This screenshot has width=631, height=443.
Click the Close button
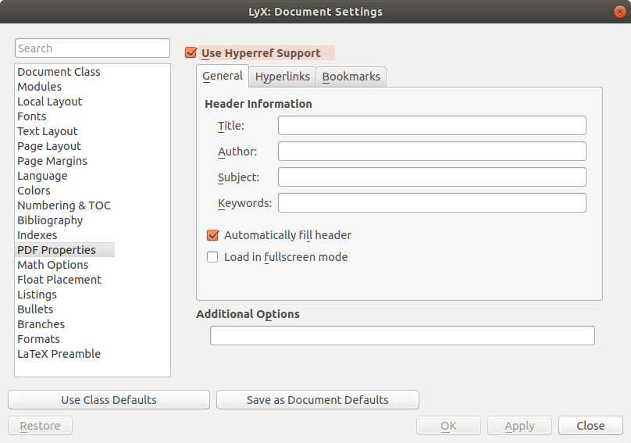[590, 426]
